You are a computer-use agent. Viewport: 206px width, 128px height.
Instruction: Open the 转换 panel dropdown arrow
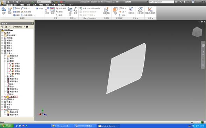(x=153, y=18)
